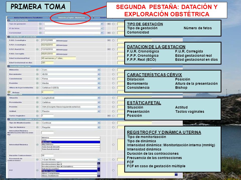Click F.U.R. Cronológica date field
This screenshot has height=180, width=241.
[48, 40]
